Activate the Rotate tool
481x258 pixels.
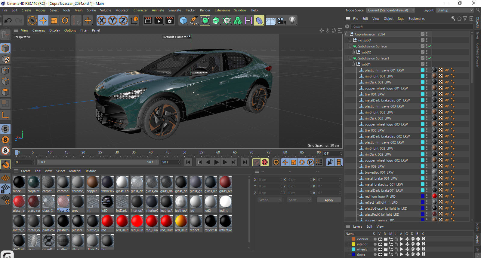coord(65,20)
